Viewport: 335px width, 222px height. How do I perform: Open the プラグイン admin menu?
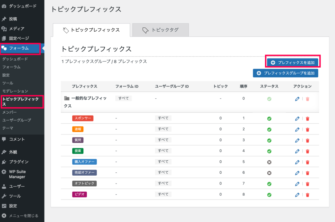click(x=22, y=162)
